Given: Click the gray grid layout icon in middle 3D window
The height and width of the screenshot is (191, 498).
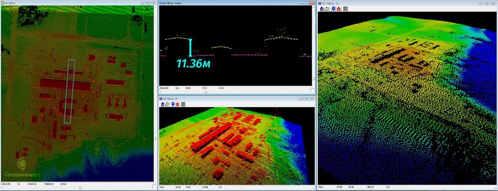Looking at the screenshot, I should click(183, 104).
